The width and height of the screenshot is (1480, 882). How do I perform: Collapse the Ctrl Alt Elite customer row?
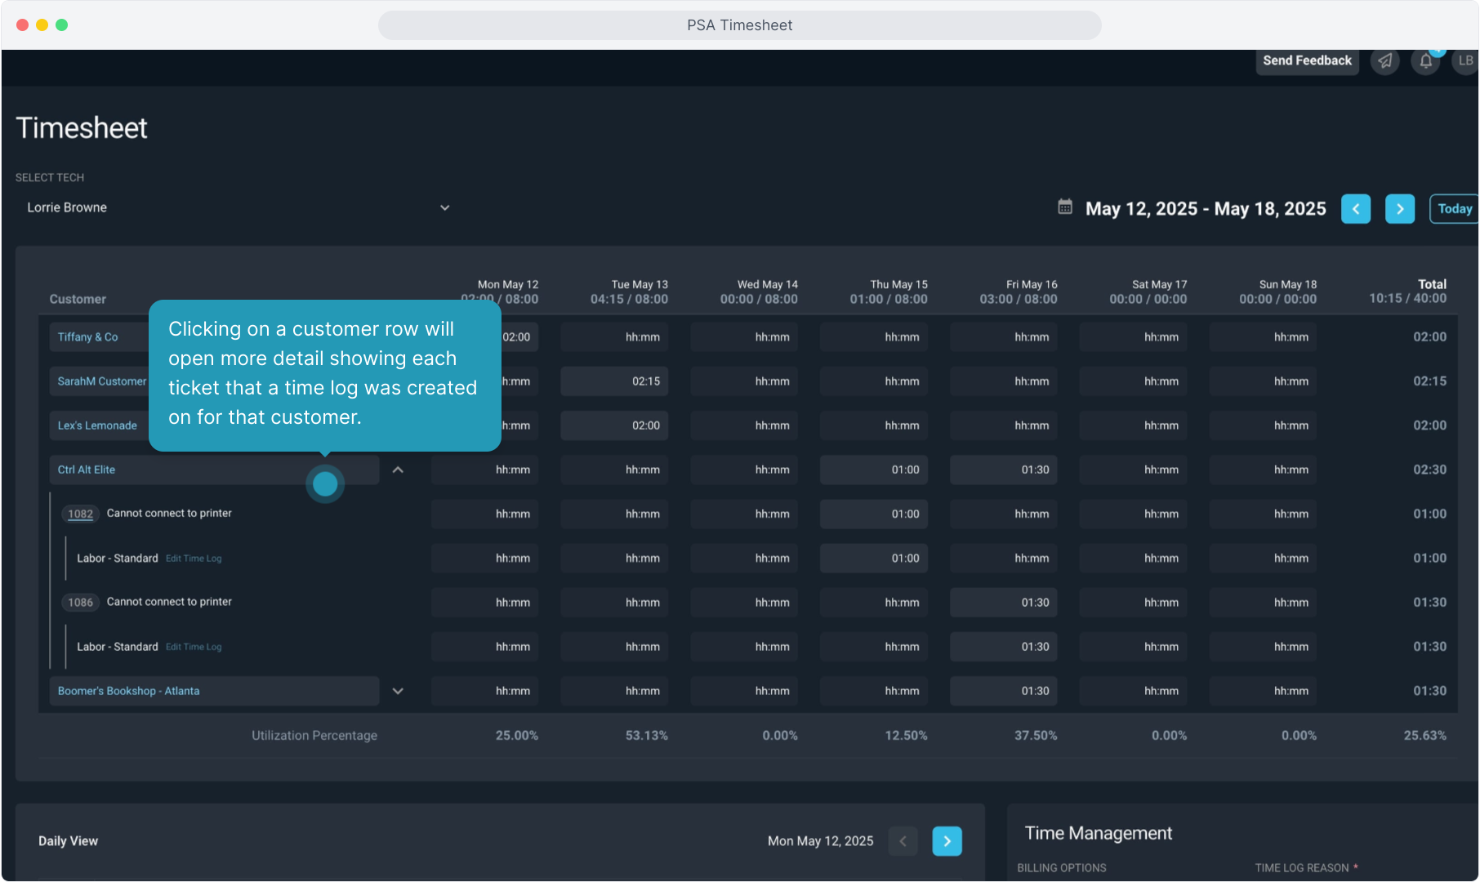point(398,470)
